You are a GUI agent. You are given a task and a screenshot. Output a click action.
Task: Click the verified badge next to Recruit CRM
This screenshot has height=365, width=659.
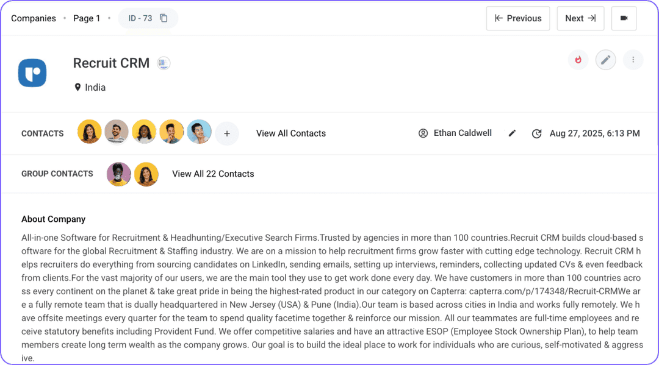[164, 63]
